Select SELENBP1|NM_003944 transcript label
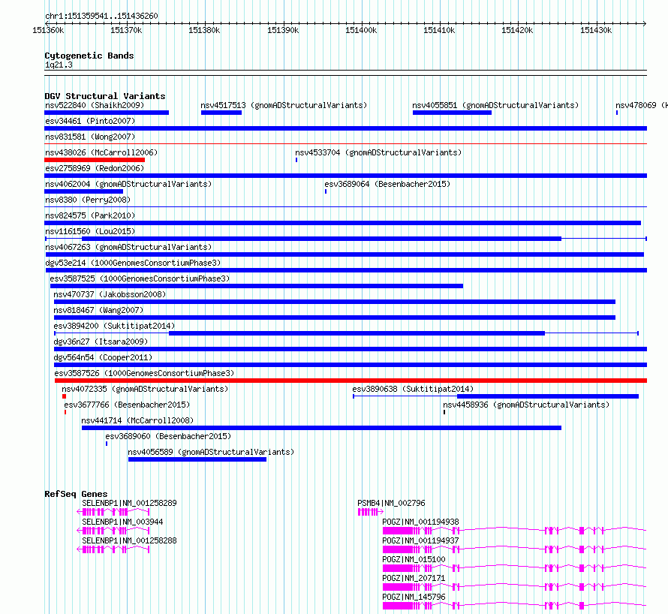The image size is (668, 614). 122,522
